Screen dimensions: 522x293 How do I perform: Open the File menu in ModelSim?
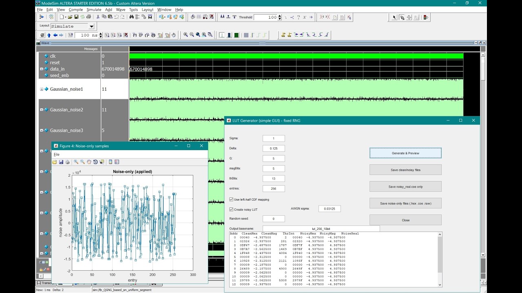pyautogui.click(x=40, y=9)
